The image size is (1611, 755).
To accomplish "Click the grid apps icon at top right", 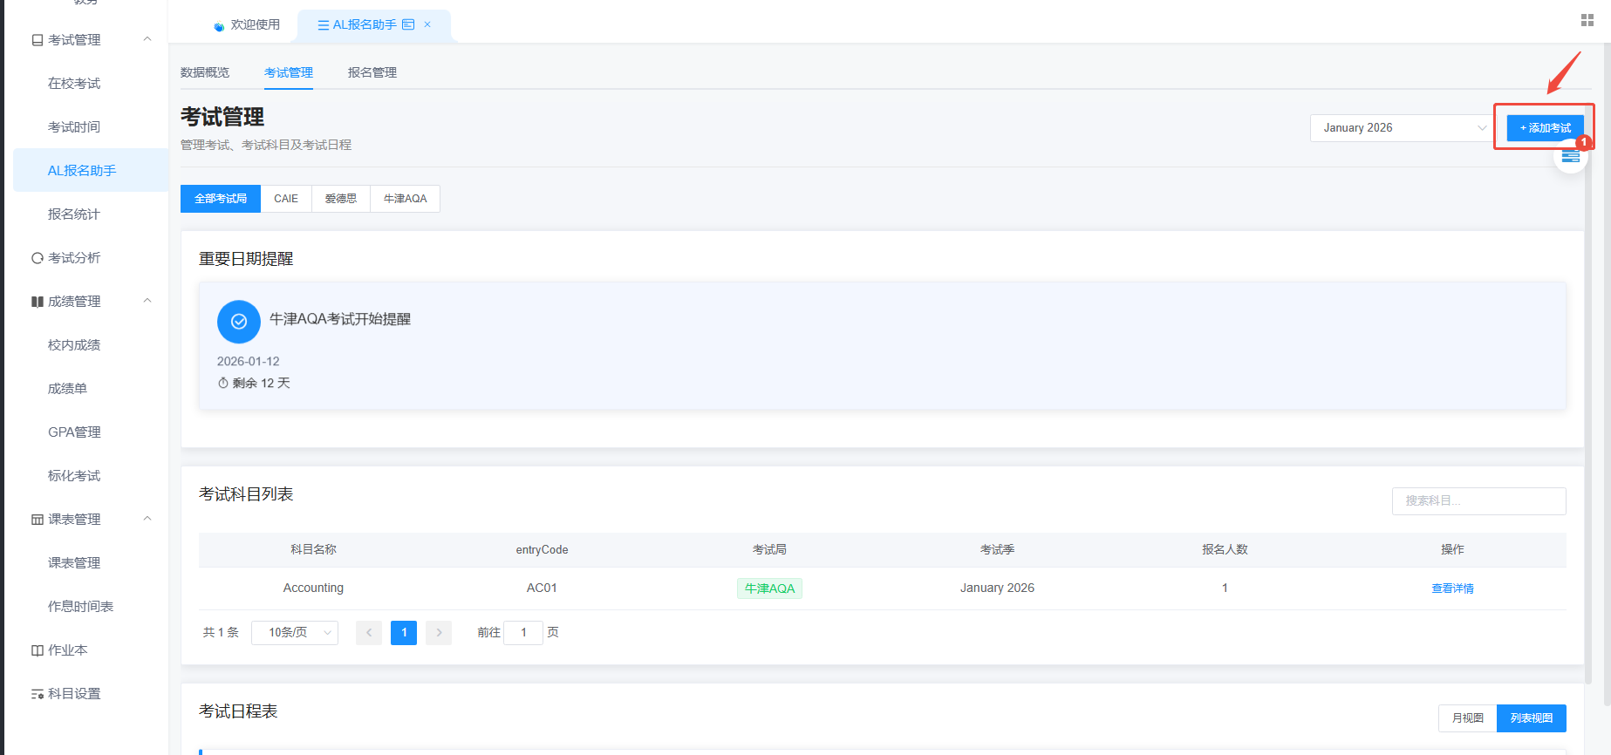I will (x=1587, y=20).
